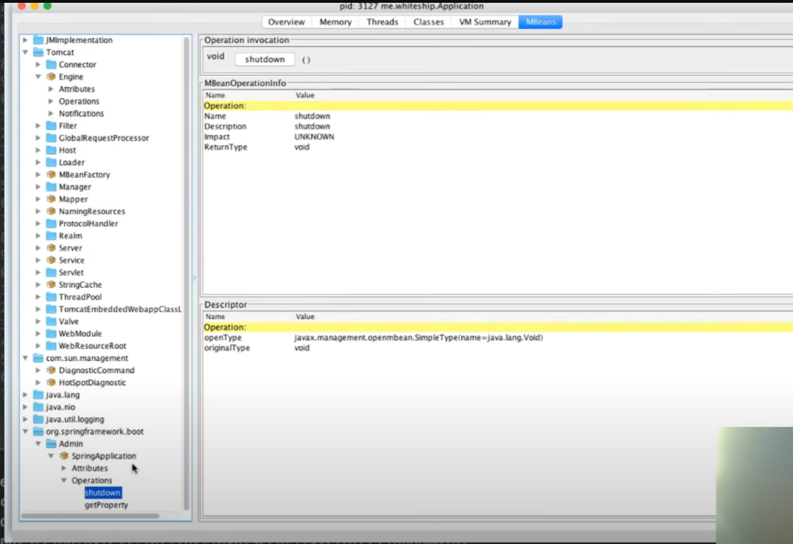Select the MBeans tab

(x=541, y=22)
